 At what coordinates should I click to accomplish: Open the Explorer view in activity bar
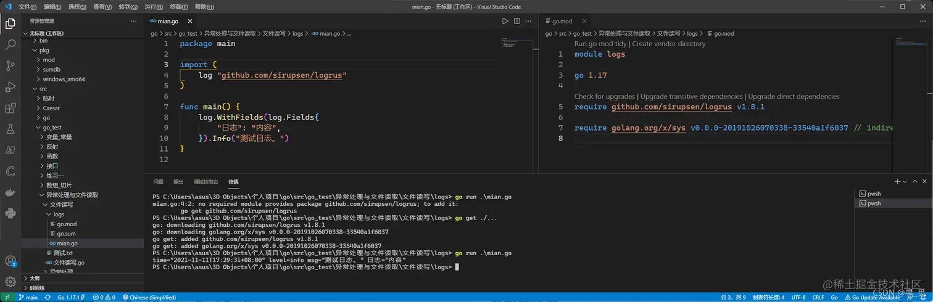[10, 24]
